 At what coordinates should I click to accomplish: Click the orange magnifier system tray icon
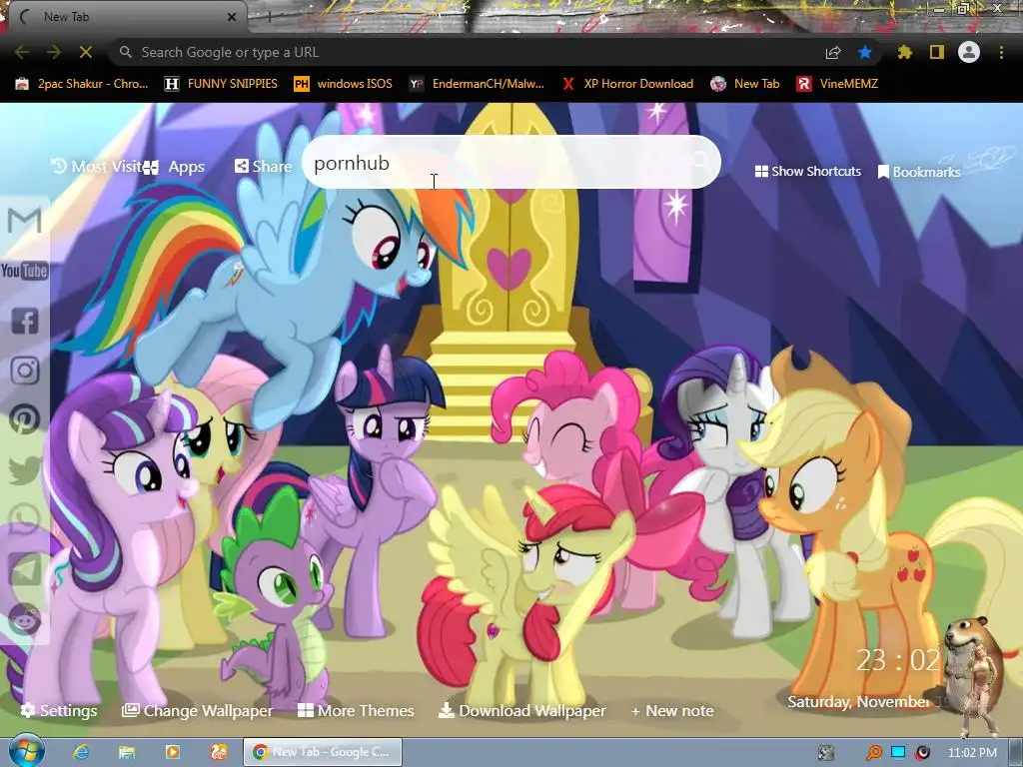[x=873, y=753]
